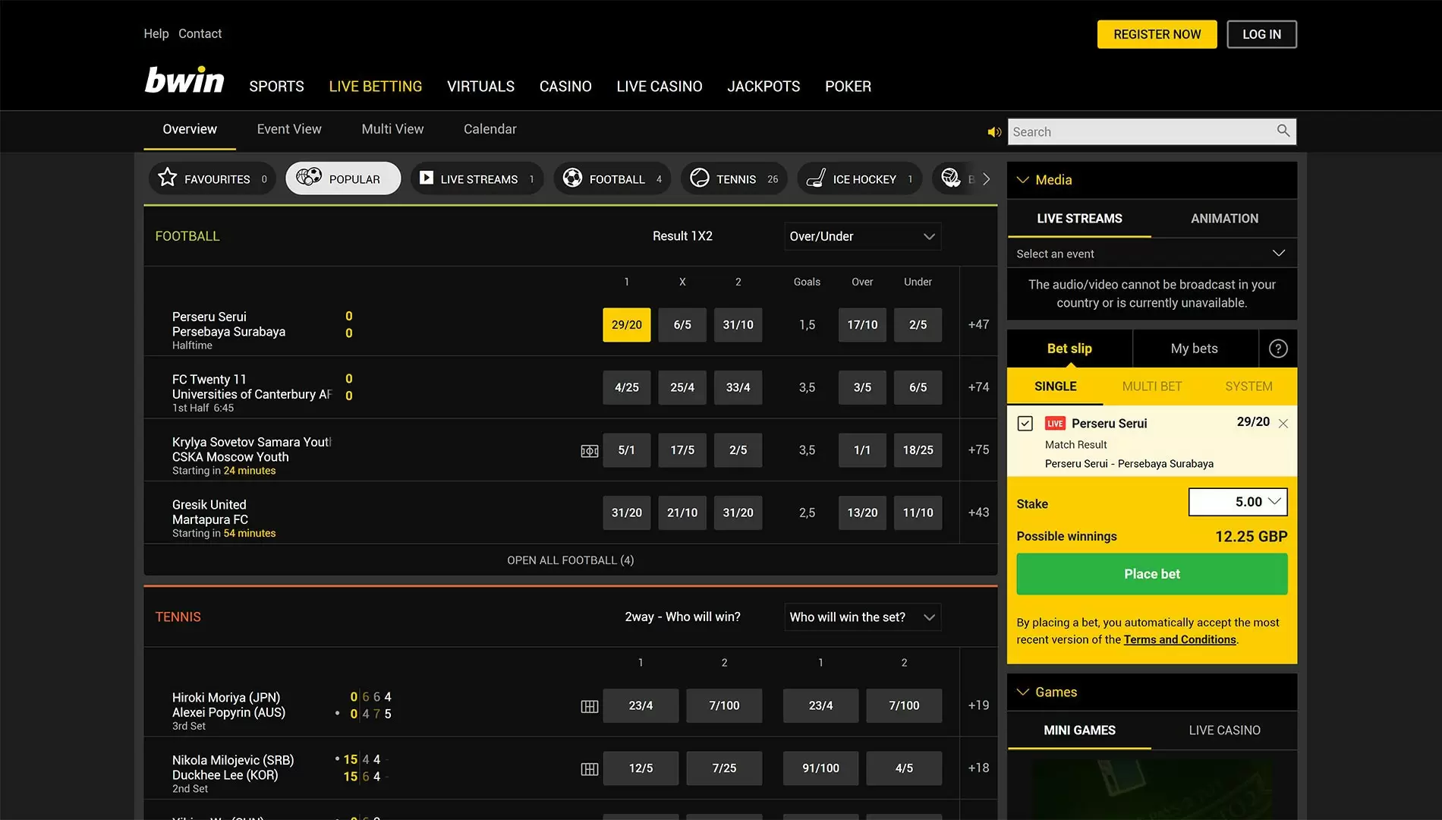Mute sound via the speaker icon
Image resolution: width=1442 pixels, height=820 pixels.
993,132
